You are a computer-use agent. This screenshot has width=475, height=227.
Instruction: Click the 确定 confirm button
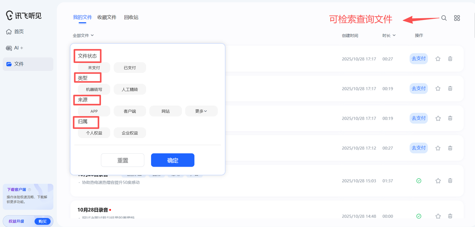[x=173, y=160]
